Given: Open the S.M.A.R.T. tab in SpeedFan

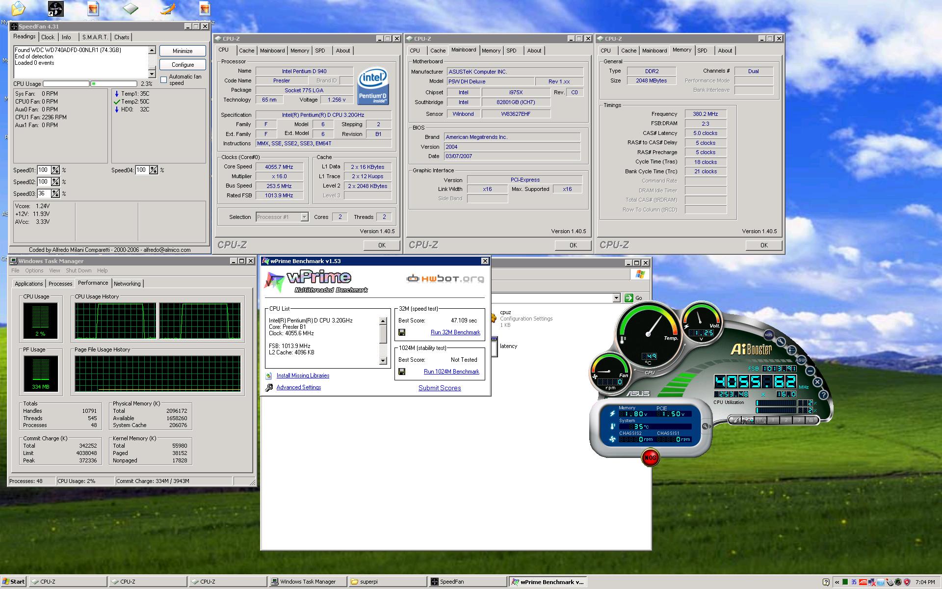Looking at the screenshot, I should click(95, 37).
